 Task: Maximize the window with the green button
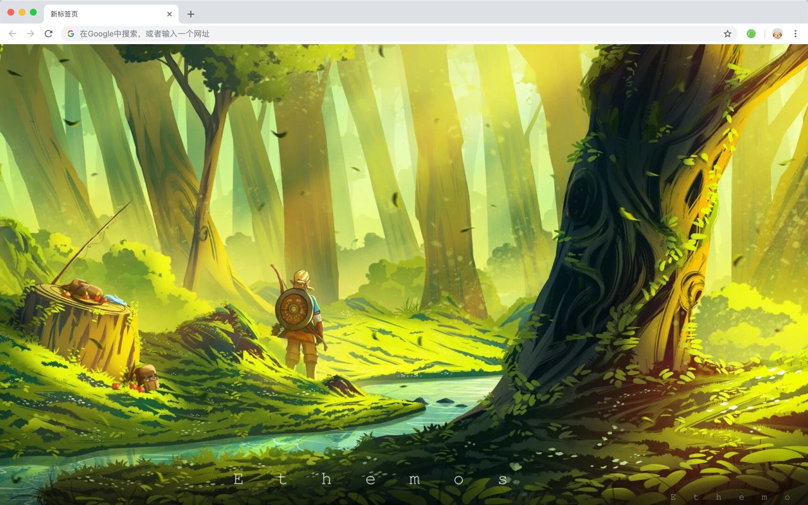pyautogui.click(x=33, y=12)
